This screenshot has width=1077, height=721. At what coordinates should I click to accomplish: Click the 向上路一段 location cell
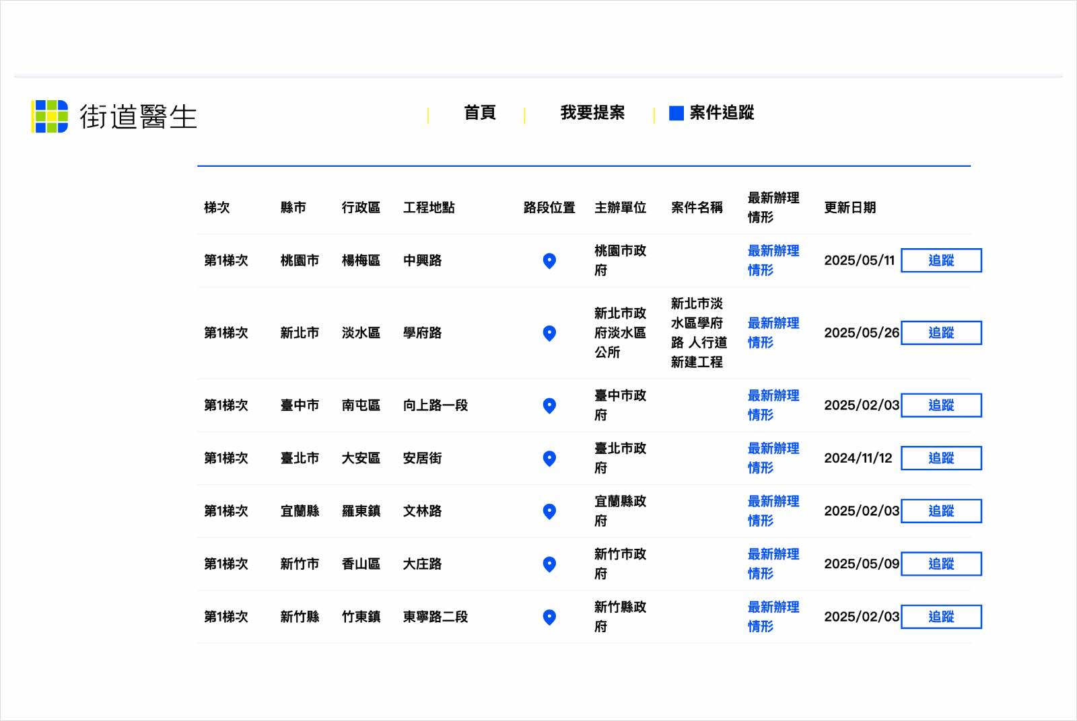tap(436, 405)
